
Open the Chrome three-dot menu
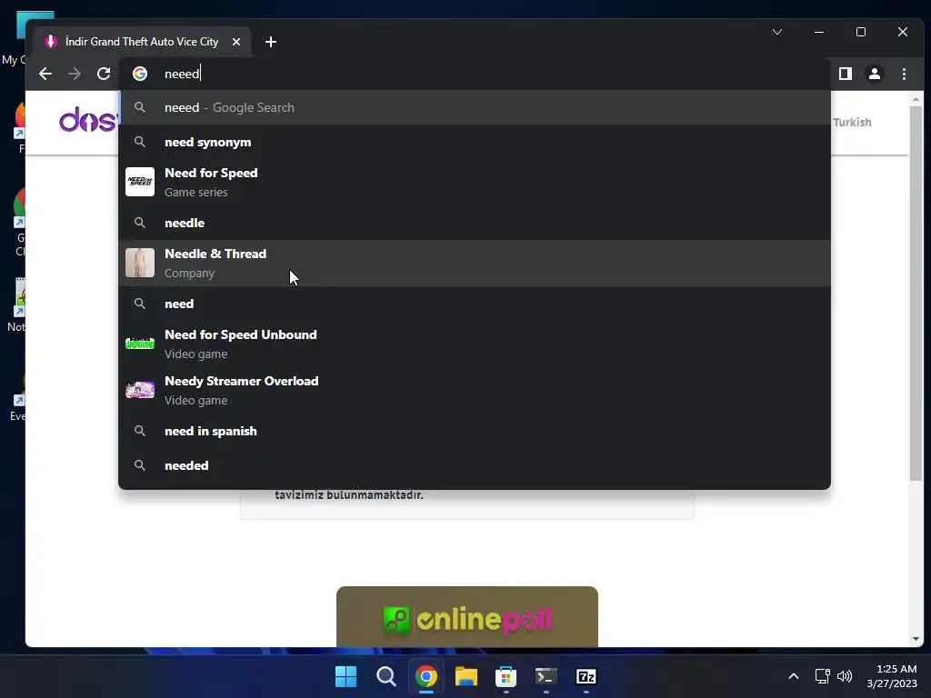point(904,74)
